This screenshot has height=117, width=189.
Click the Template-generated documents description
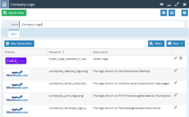coord(127,108)
